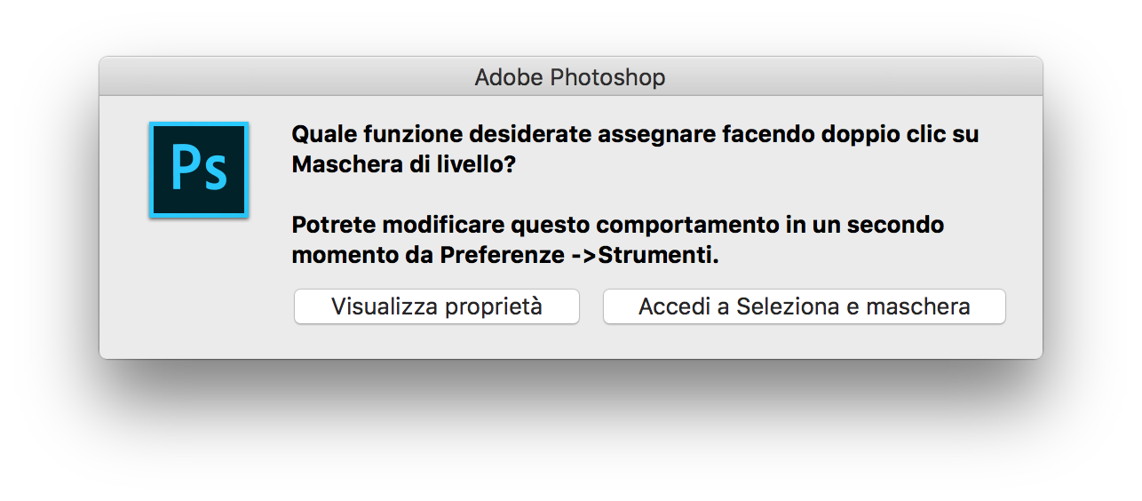Click empty dialog area below Ps icon
Viewport: 1142px width, 501px height.
[x=199, y=293]
